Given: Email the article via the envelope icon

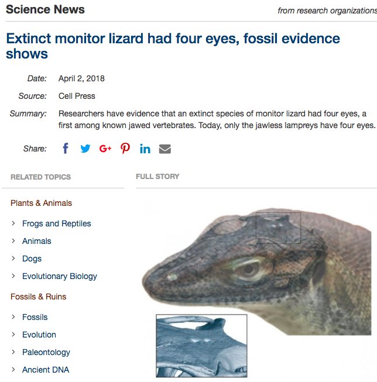Looking at the screenshot, I should [165, 149].
